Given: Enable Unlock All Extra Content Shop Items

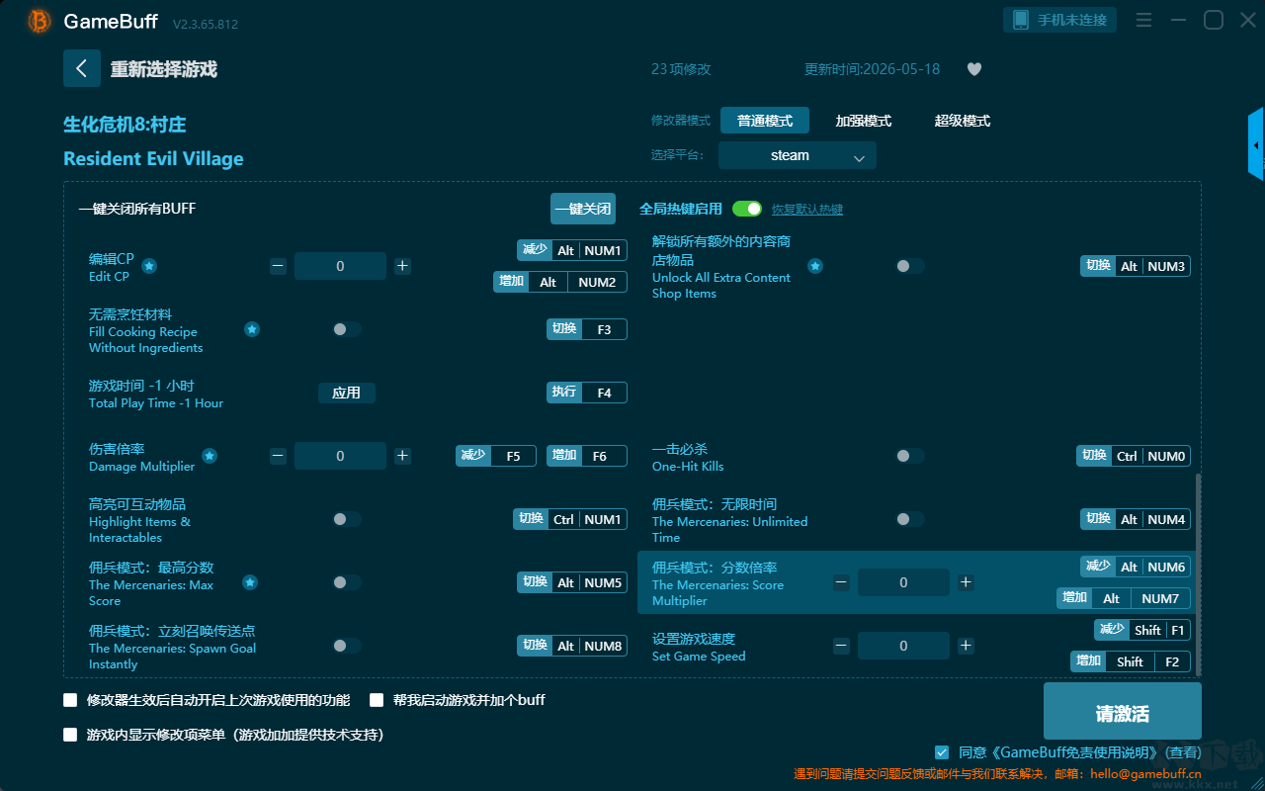Looking at the screenshot, I should pos(910,266).
